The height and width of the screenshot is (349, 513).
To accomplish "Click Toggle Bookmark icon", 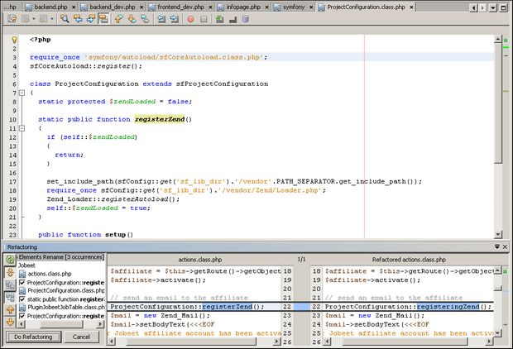I will (x=145, y=19).
